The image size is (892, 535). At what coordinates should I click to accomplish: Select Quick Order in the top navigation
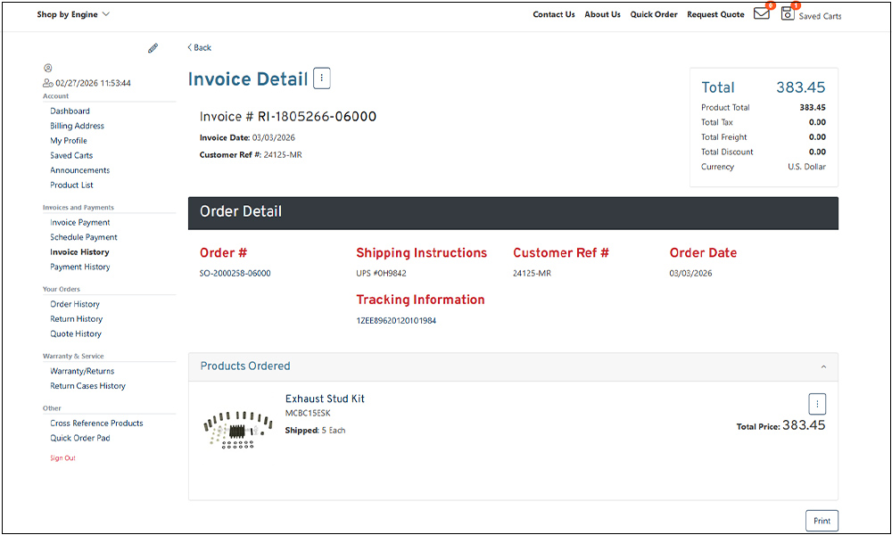[x=653, y=14]
